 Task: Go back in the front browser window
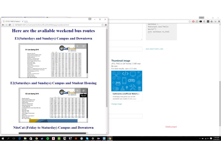point(3,25)
